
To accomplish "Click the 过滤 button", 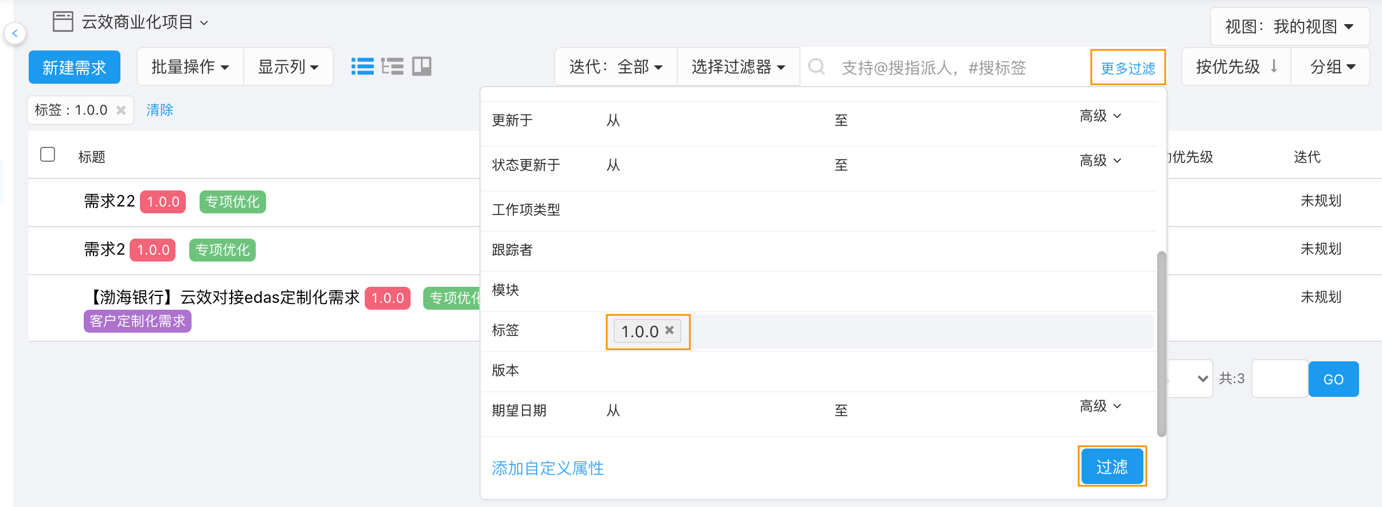I will pyautogui.click(x=1112, y=467).
